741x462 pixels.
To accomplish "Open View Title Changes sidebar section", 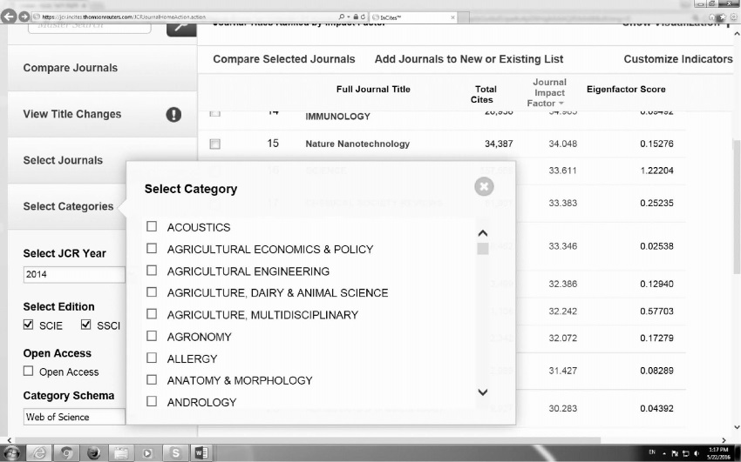I will pos(102,114).
